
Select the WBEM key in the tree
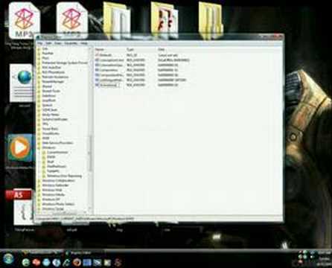46,138
